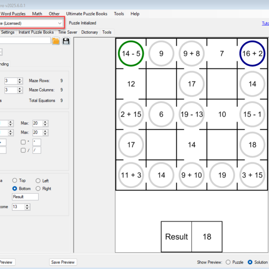Click the 3 + 15 maze circle
The width and height of the screenshot is (269, 269).
(252, 175)
